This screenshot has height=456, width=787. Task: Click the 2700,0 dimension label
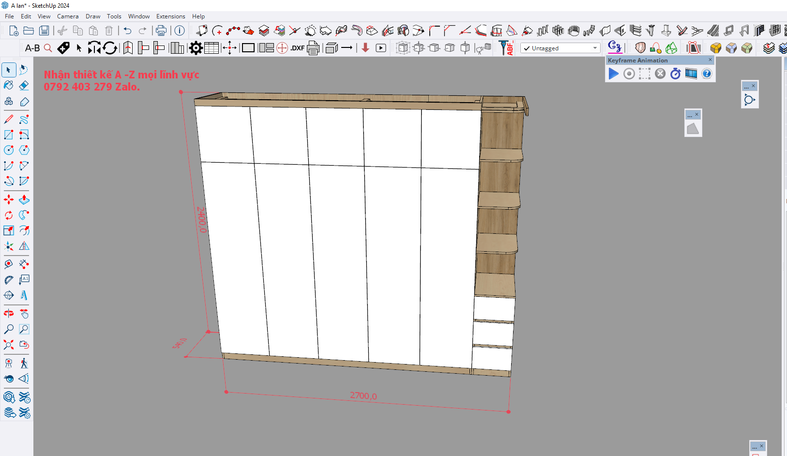point(363,395)
